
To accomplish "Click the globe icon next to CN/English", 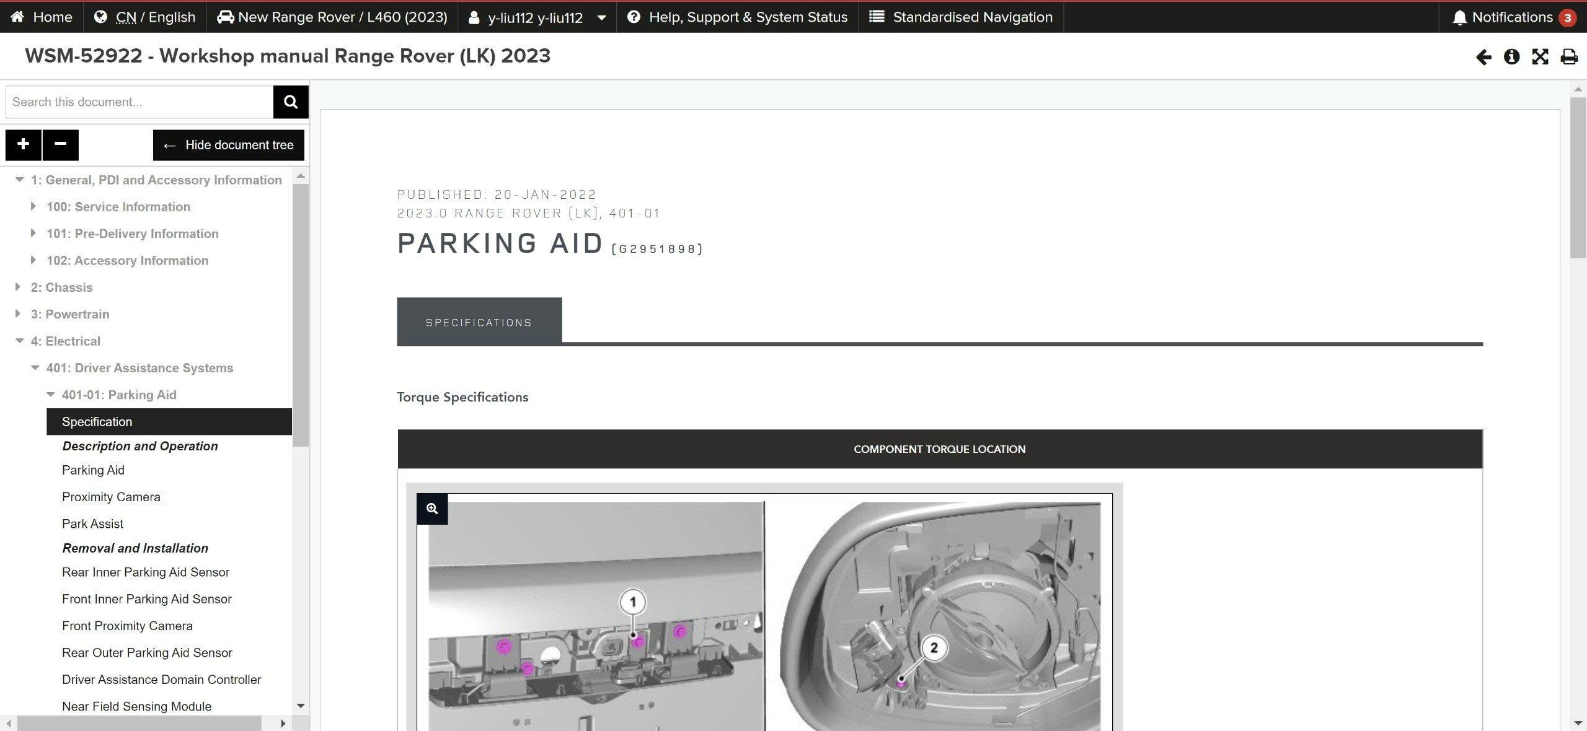I will [102, 17].
